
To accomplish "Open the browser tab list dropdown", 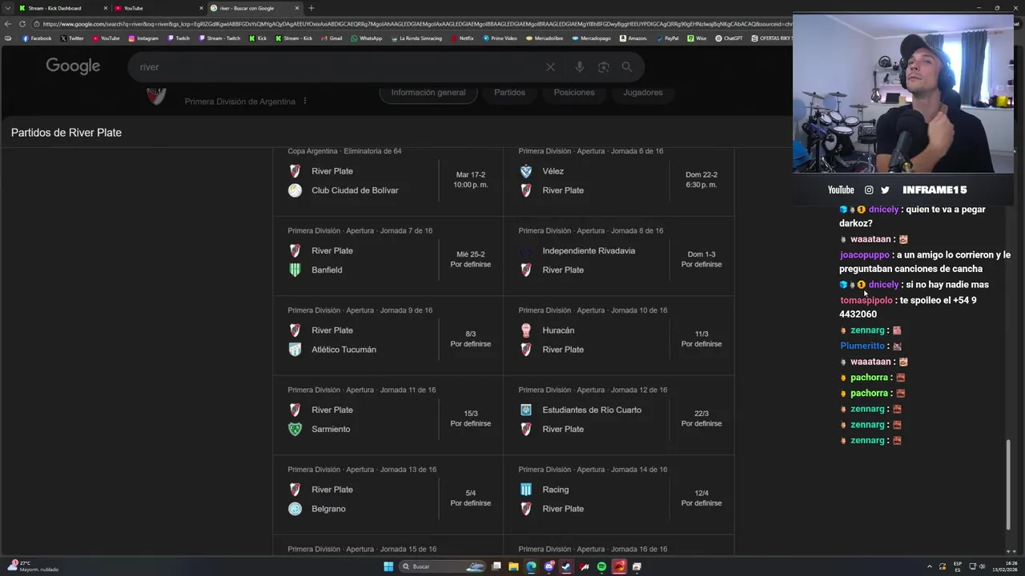I will pyautogui.click(x=8, y=8).
